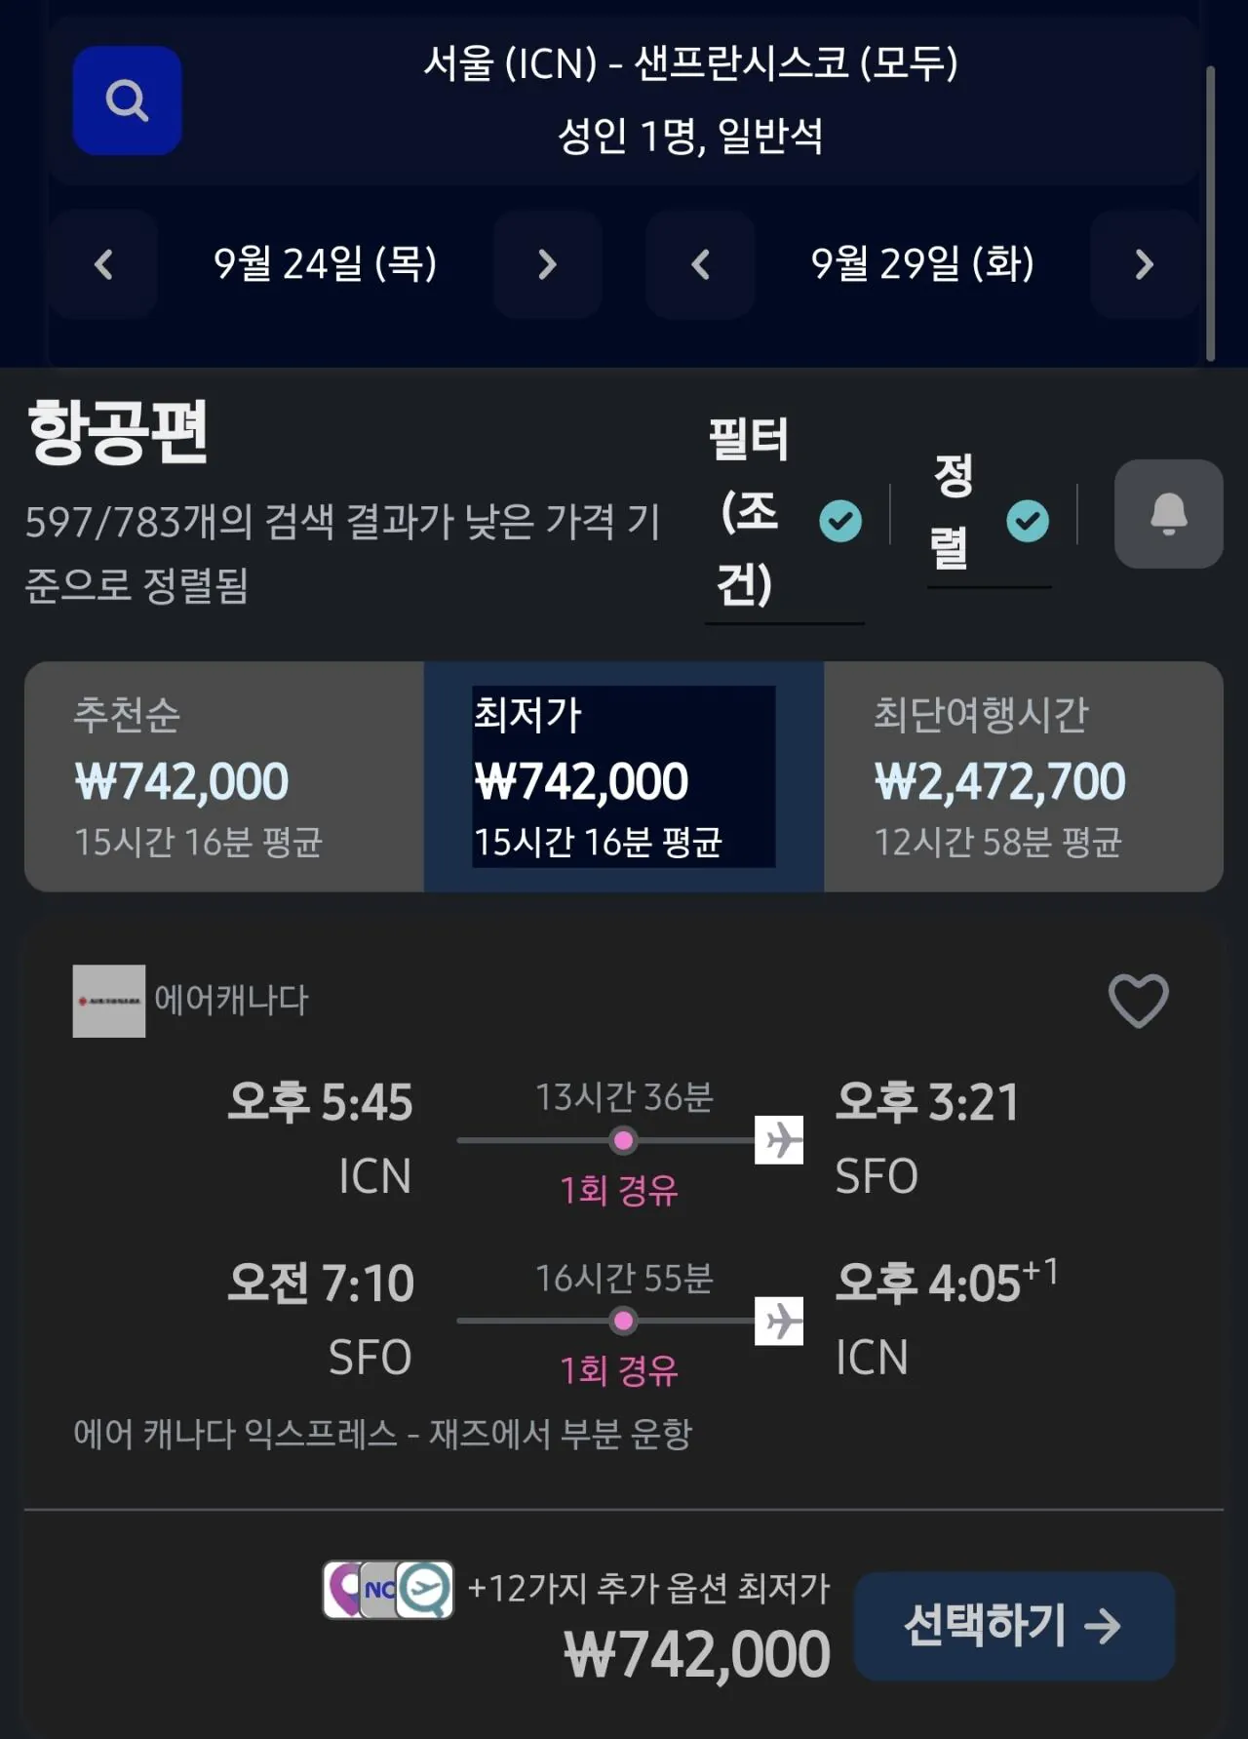
Task: Select the 추천순 recommended tab
Action: click(224, 776)
